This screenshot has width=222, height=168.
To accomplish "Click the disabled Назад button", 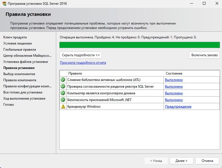I will (x=156, y=161).
